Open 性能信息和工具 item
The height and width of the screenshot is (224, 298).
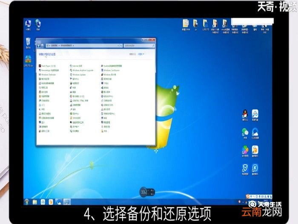pos(77,122)
